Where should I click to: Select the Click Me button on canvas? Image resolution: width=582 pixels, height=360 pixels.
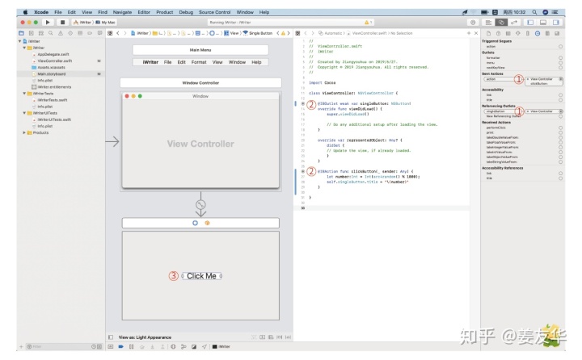point(201,276)
